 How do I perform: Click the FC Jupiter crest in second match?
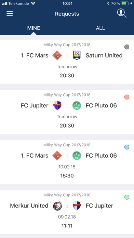click(57, 105)
